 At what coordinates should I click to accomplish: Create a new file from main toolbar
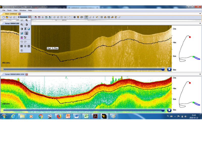(4, 17)
